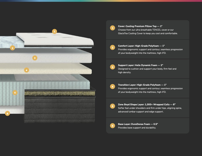The height and width of the screenshot is (156, 202).
Task: Select hotspot marker 4 on the cream foam layer
Action: tap(27, 70)
